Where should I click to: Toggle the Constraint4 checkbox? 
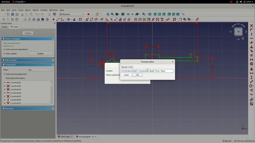tap(5, 93)
